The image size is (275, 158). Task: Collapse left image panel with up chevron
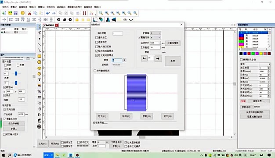34,59
